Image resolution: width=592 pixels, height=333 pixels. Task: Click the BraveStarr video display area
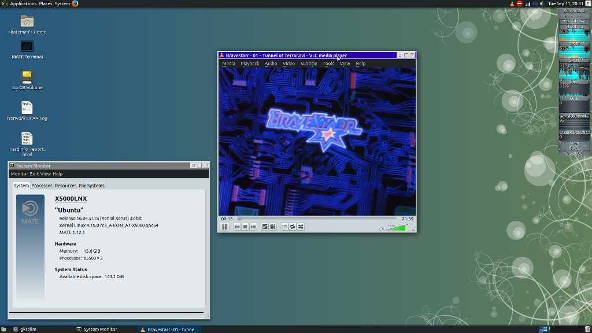pos(317,142)
